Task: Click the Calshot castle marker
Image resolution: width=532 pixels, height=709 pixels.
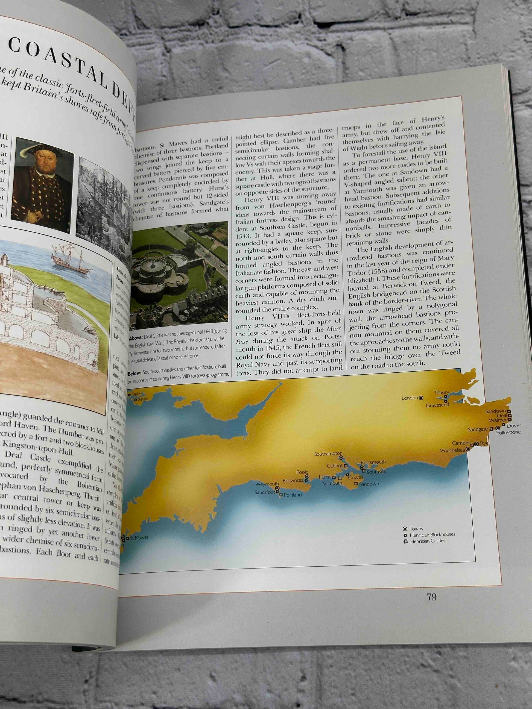Action: click(346, 465)
